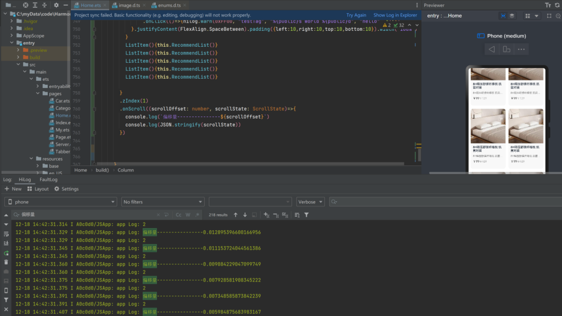Switch to the FaultLog tab
This screenshot has width=562, height=316.
(x=48, y=179)
